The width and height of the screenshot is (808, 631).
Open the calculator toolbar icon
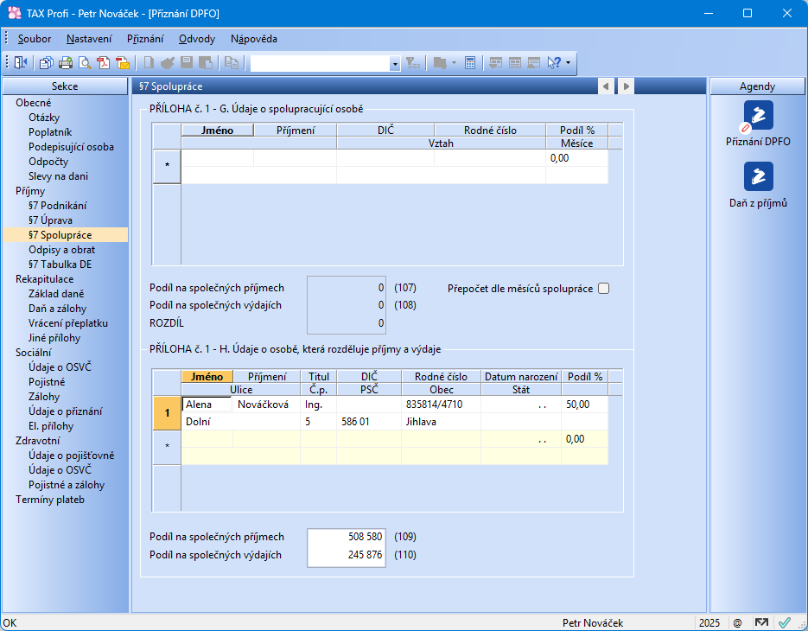click(x=470, y=62)
